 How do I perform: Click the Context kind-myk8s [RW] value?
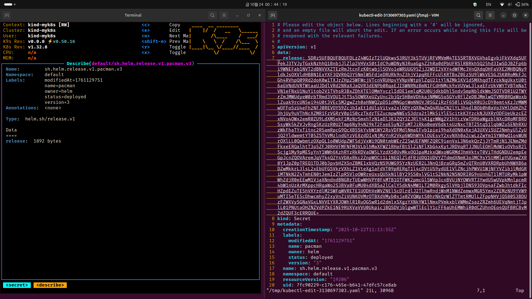point(49,25)
